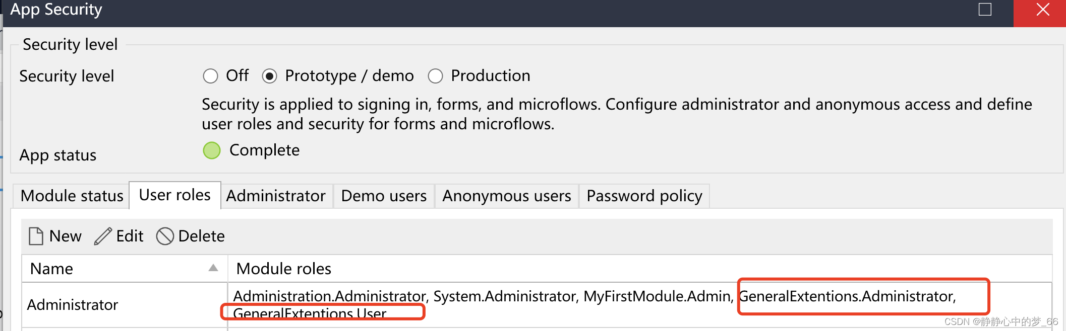Image resolution: width=1066 pixels, height=331 pixels.
Task: Open the User roles tab
Action: pyautogui.click(x=174, y=195)
